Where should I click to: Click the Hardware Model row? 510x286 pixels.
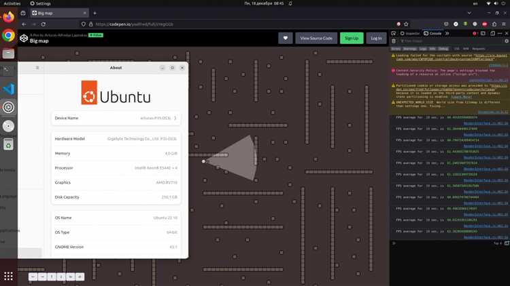click(x=116, y=139)
